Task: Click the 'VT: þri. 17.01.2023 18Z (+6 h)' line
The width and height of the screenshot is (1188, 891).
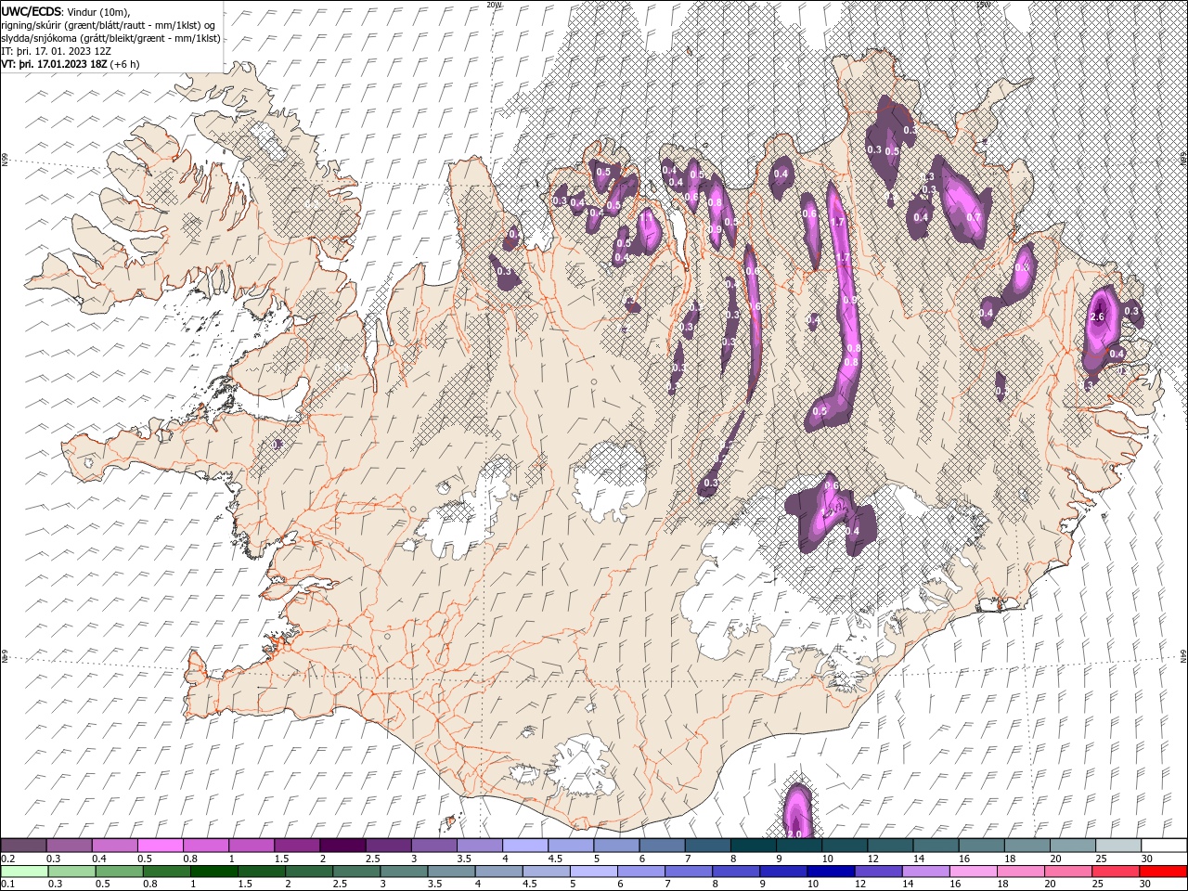Action: pos(71,64)
